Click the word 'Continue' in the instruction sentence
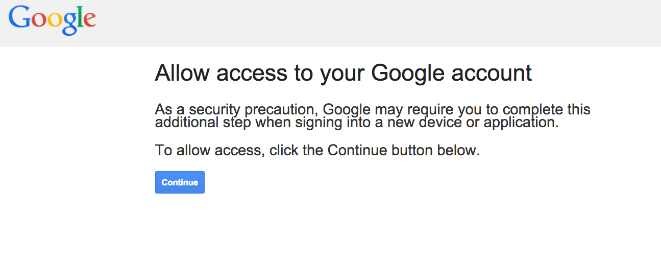The image size is (661, 262). pyautogui.click(x=357, y=151)
